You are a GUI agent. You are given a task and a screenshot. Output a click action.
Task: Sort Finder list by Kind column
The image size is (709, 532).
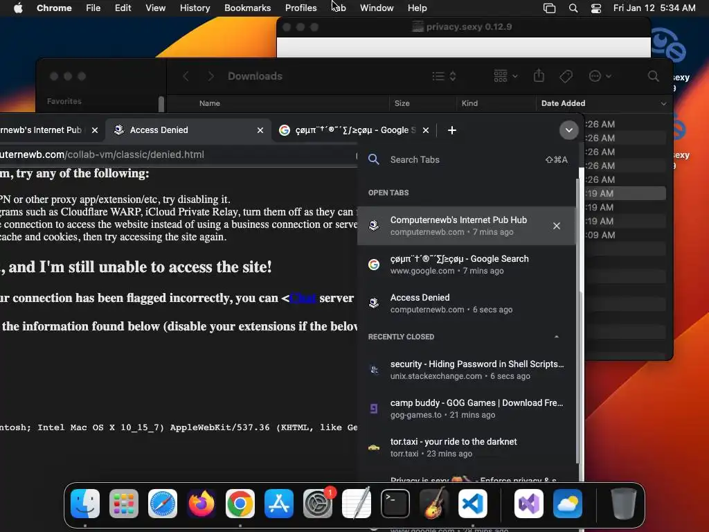[469, 104]
